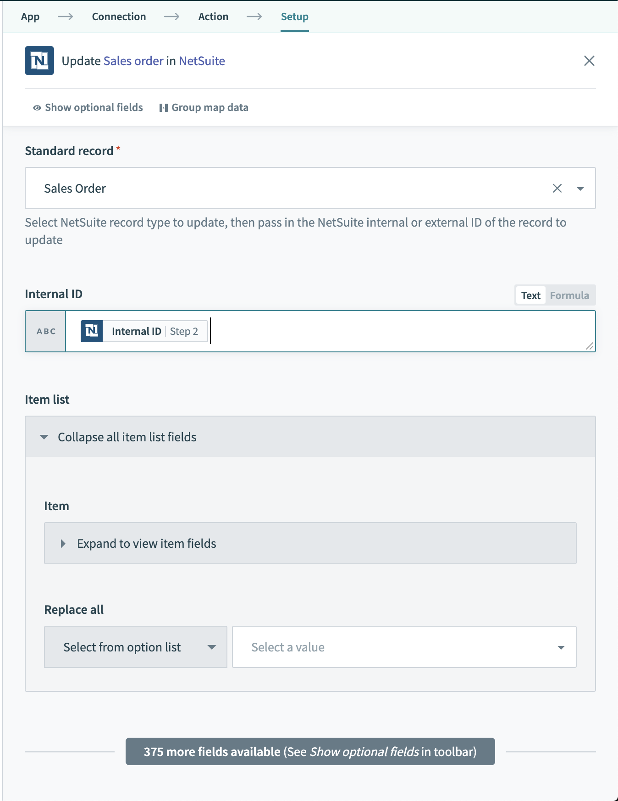Go to the Connection step

pyautogui.click(x=118, y=17)
